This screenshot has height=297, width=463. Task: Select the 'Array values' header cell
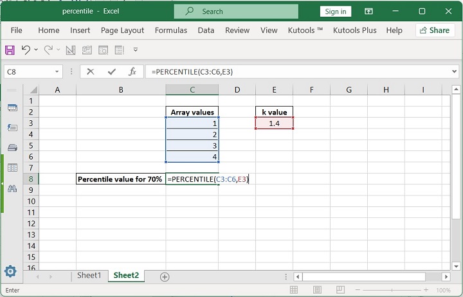(x=192, y=113)
